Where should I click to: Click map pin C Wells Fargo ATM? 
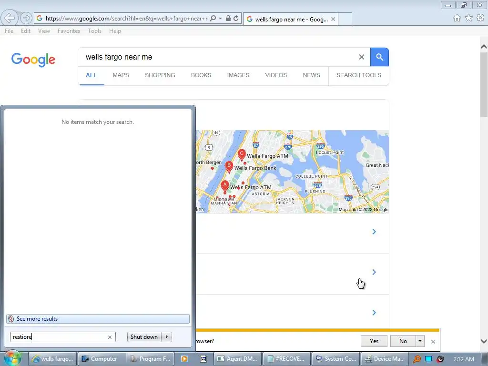[242, 154]
